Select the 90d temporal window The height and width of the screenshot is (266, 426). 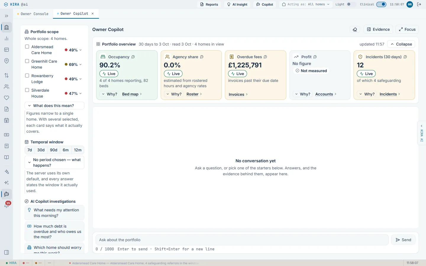(54, 150)
